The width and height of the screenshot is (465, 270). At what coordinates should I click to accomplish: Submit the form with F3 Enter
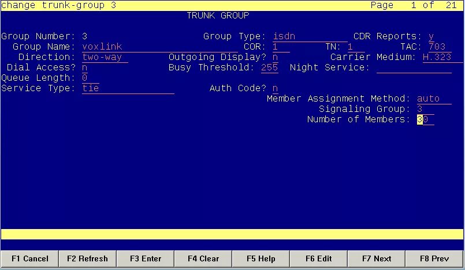click(x=146, y=258)
